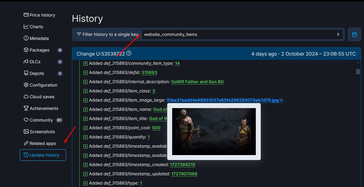This screenshot has height=187, width=364.
Task: Click plus icon on quantity row
Action: tap(85, 137)
